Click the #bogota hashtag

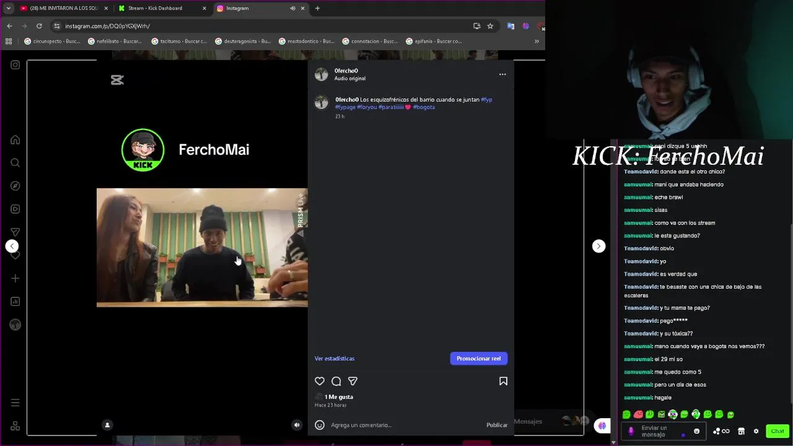pos(424,107)
